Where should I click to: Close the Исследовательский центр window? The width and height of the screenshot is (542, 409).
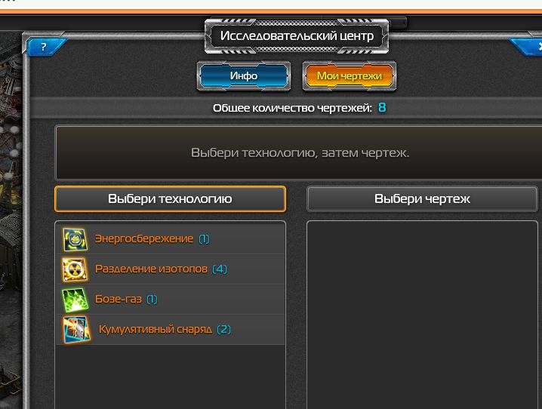(x=532, y=47)
